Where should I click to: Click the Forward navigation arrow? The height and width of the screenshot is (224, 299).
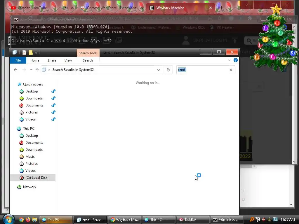point(24,70)
